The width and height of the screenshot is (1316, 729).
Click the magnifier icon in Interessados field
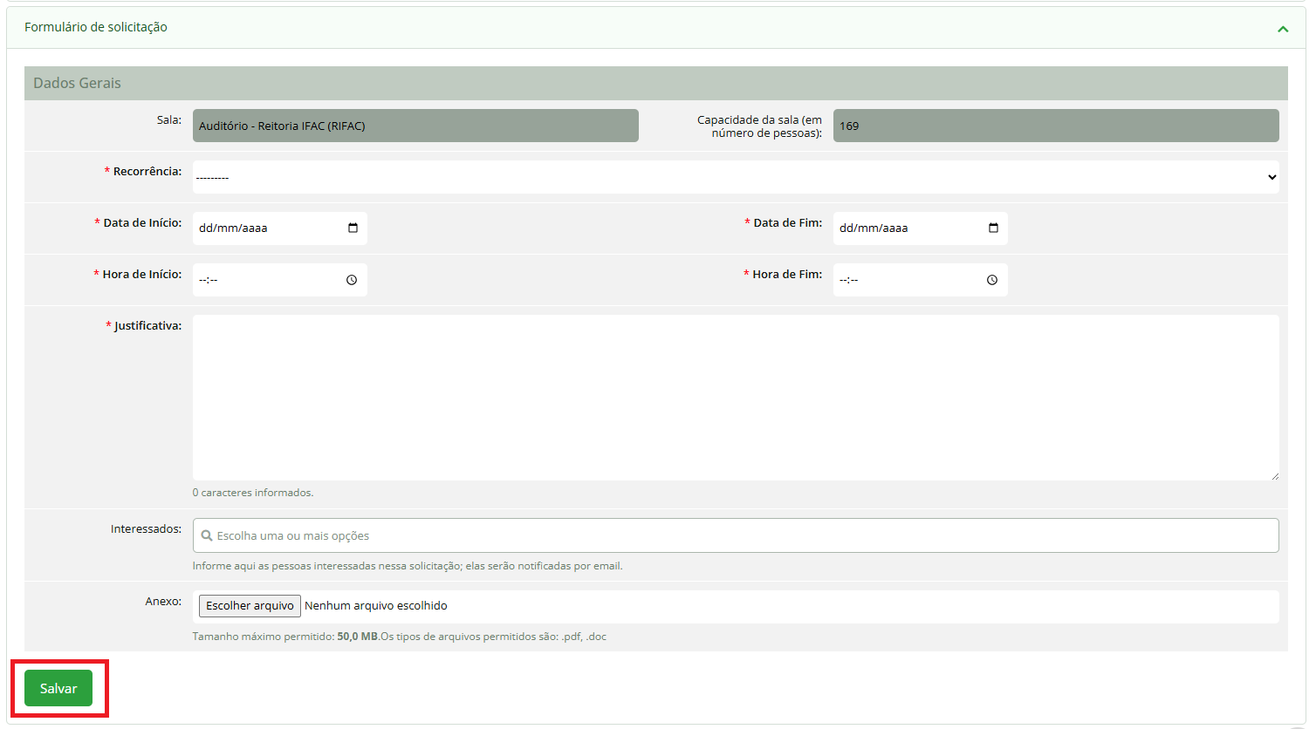tap(207, 535)
